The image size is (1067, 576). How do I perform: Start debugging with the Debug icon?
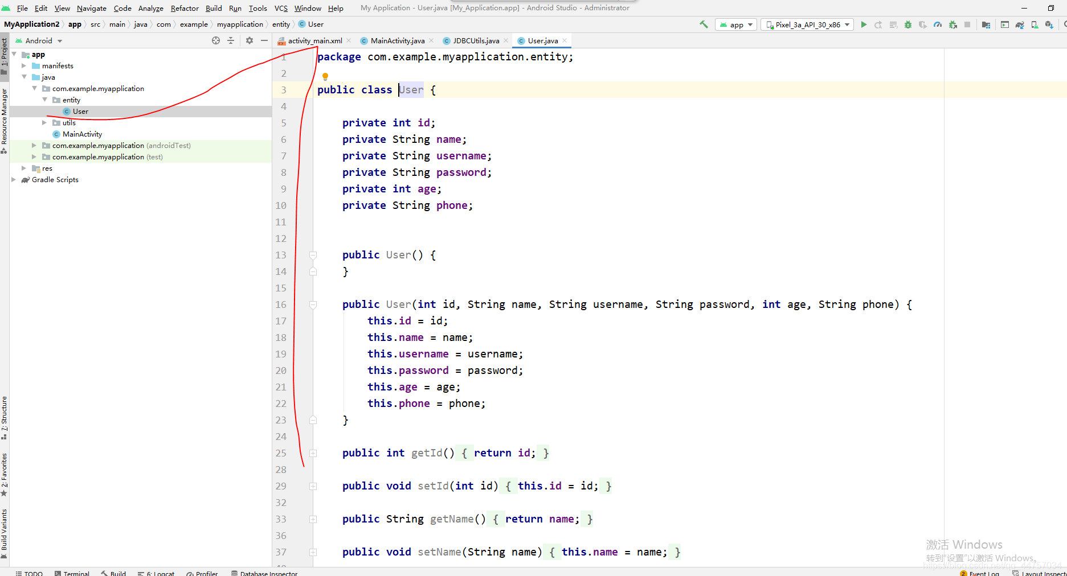[908, 24]
